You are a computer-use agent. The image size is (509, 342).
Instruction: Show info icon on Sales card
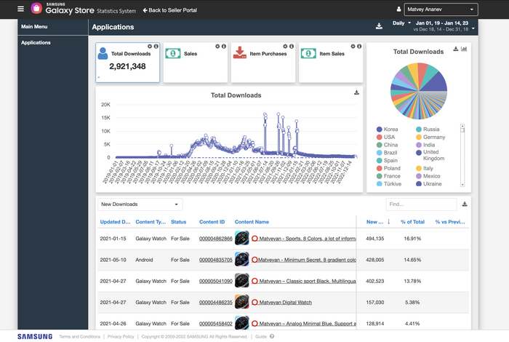pyautogui.click(x=224, y=47)
